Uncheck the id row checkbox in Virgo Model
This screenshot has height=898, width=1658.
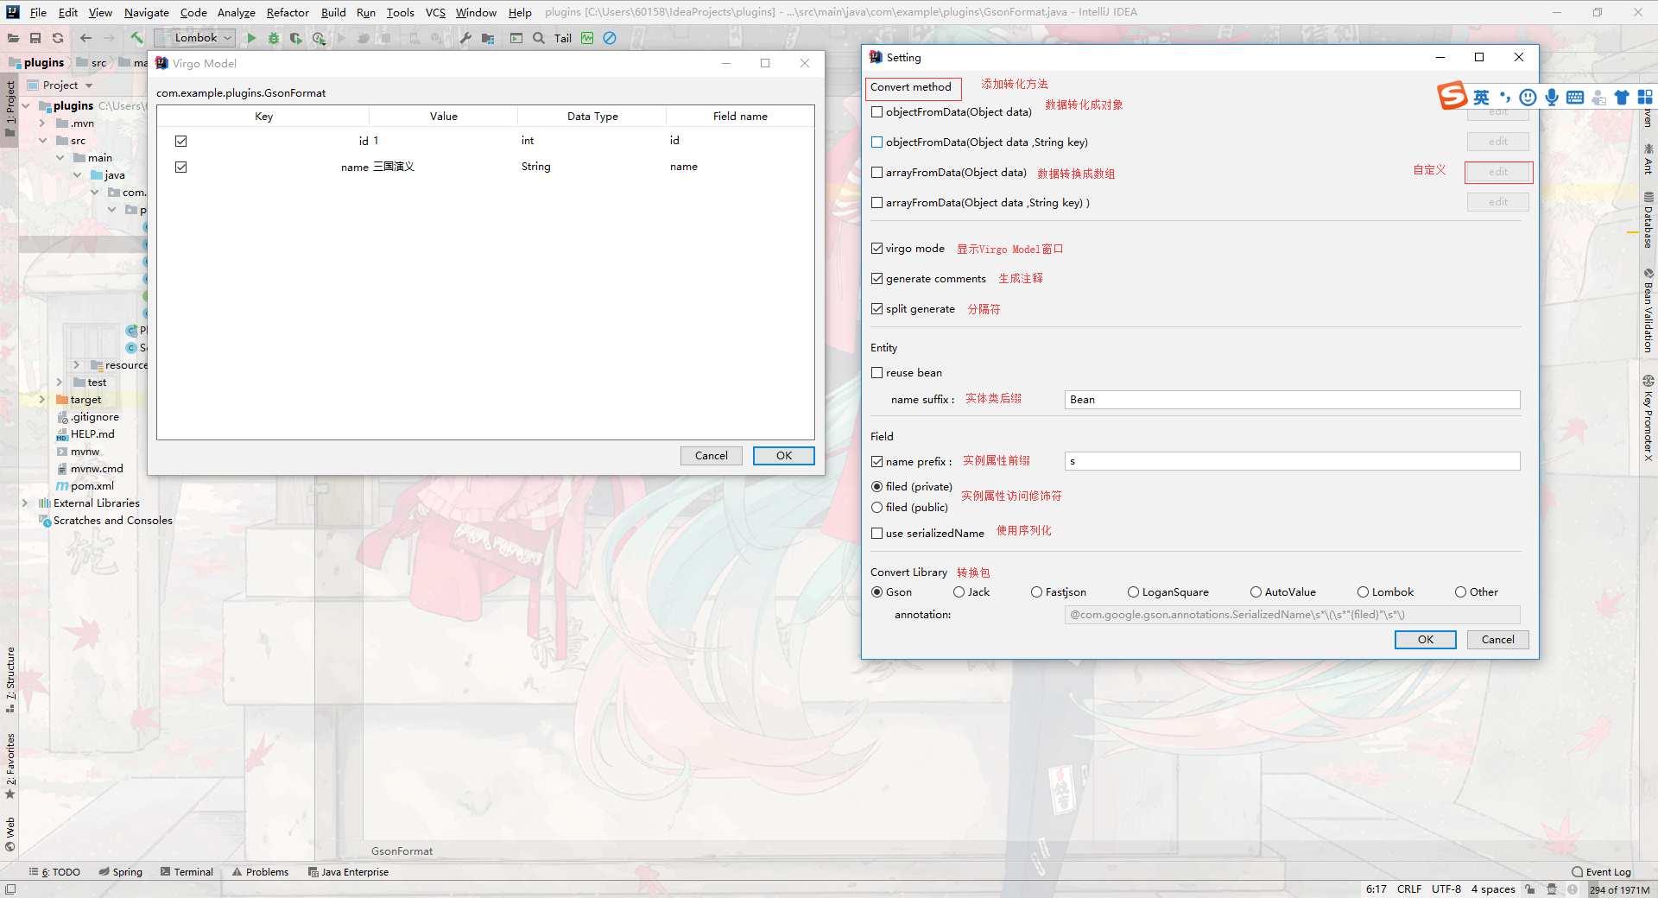[180, 141]
